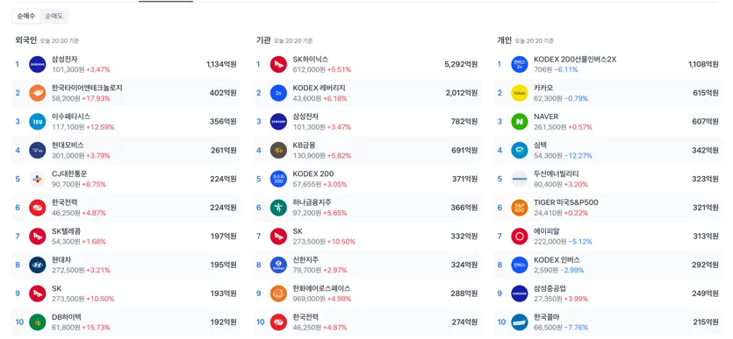Click the 1,134억원 amount for 삼성전자

coord(221,64)
